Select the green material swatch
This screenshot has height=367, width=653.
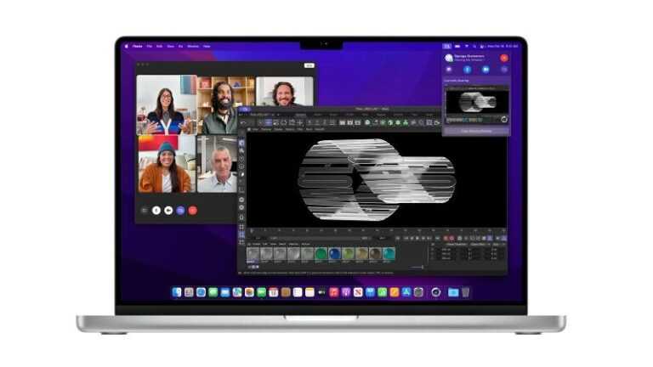(x=321, y=254)
